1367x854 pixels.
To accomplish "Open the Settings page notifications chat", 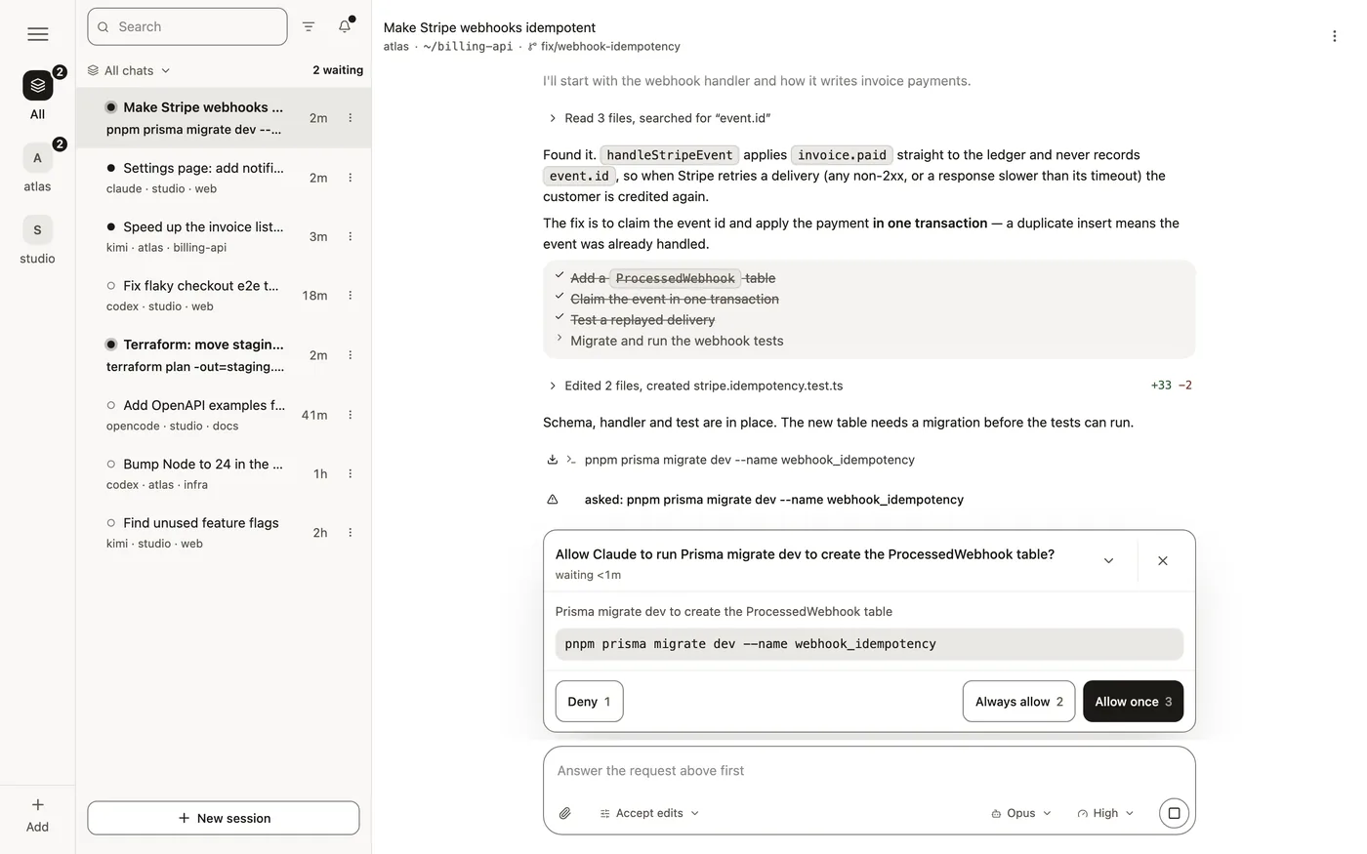I will (x=224, y=178).
